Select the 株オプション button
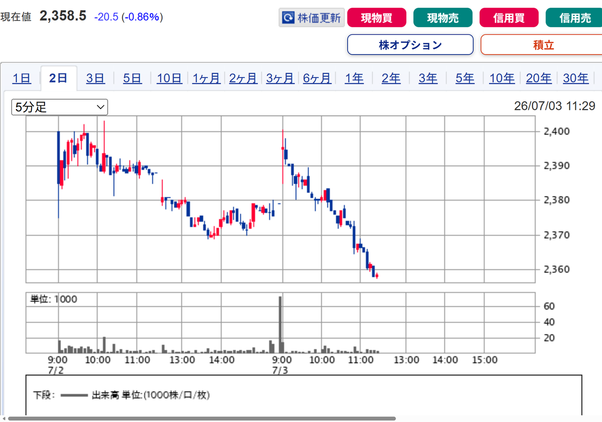 410,45
